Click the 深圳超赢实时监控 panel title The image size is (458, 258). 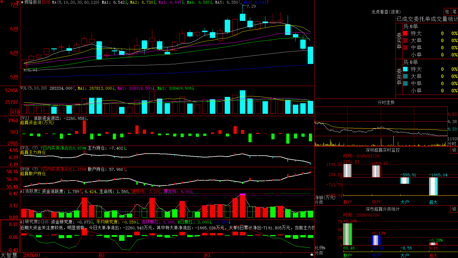tap(383, 150)
